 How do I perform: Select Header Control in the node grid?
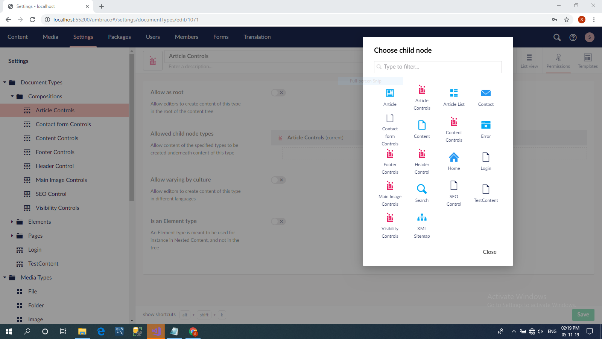(422, 162)
